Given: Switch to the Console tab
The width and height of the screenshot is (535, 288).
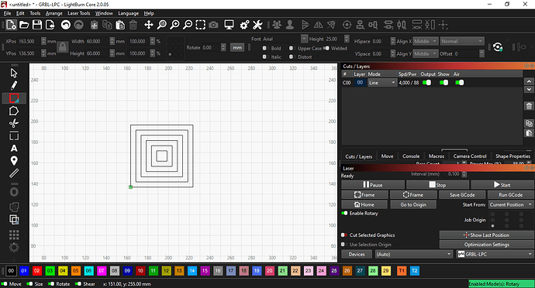Looking at the screenshot, I should 411,156.
